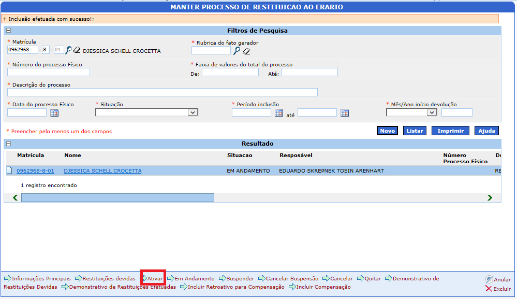Click the horizontal scrollbar right arrow

coord(489,197)
